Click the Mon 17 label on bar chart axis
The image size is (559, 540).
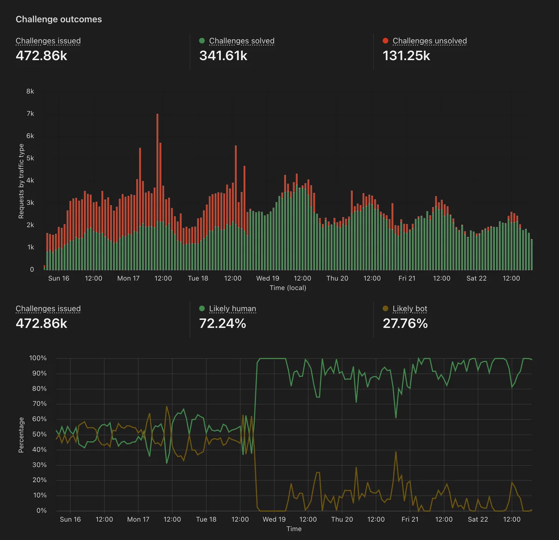(128, 278)
